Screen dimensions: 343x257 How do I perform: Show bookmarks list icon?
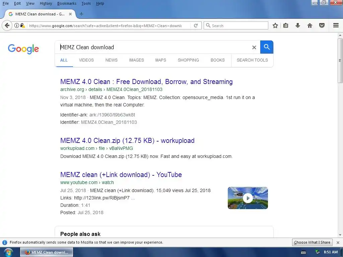tap(286, 25)
